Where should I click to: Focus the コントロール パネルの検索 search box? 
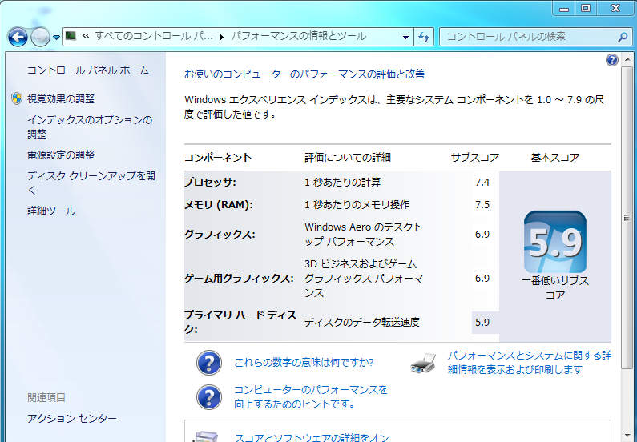[530, 37]
